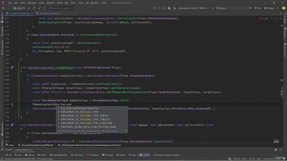Hide the tool window with minimize icon
287x161 pixels.
(x=281, y=150)
